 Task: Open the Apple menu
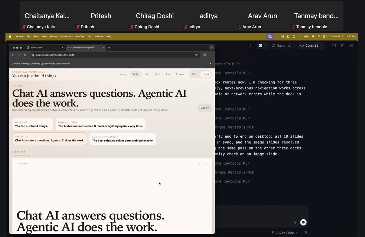coord(10,36)
